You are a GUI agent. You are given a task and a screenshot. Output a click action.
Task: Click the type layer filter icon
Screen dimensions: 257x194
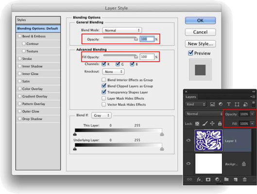(x=229, y=104)
